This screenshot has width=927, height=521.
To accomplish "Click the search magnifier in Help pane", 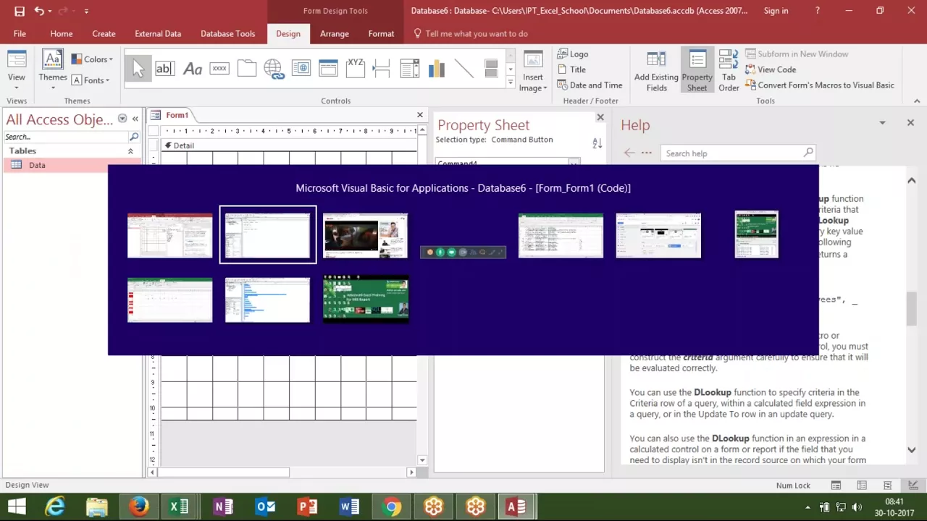I will point(808,153).
